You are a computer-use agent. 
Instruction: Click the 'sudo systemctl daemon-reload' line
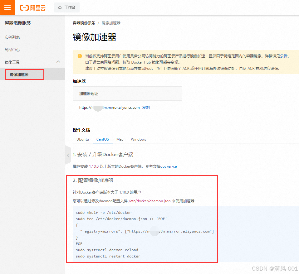click(x=107, y=250)
